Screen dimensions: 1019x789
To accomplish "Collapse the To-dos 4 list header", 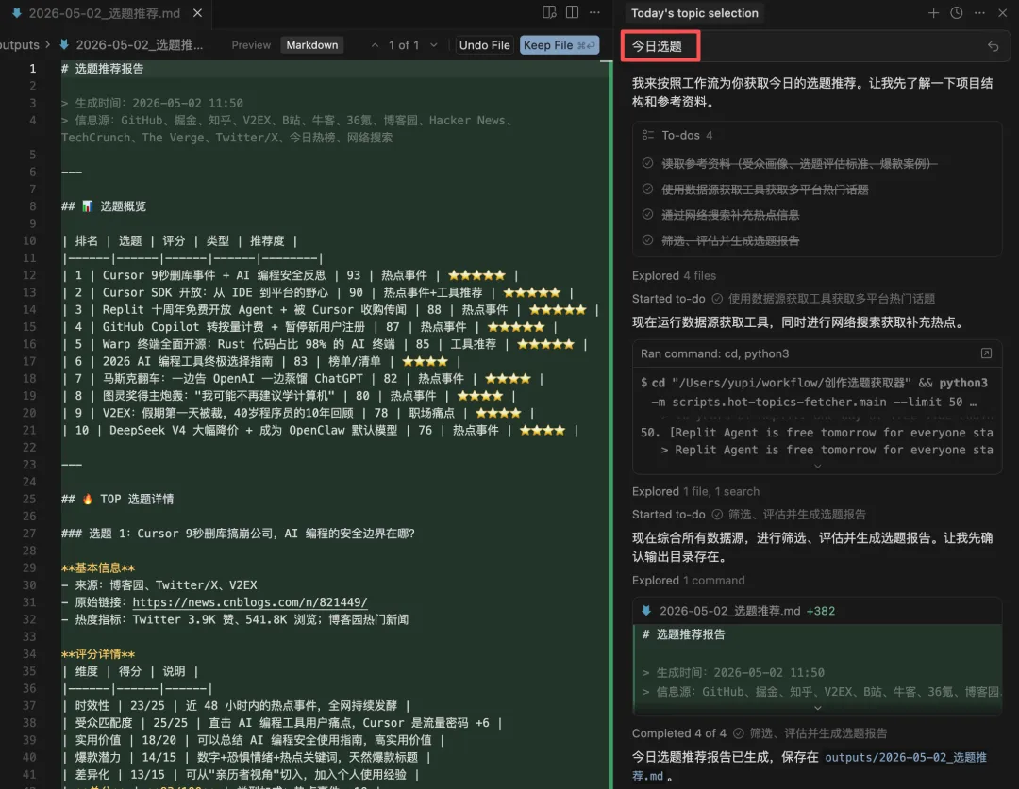I will pos(686,135).
